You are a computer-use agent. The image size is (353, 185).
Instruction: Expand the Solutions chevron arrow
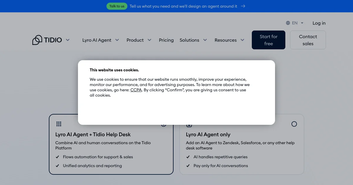pyautogui.click(x=205, y=40)
